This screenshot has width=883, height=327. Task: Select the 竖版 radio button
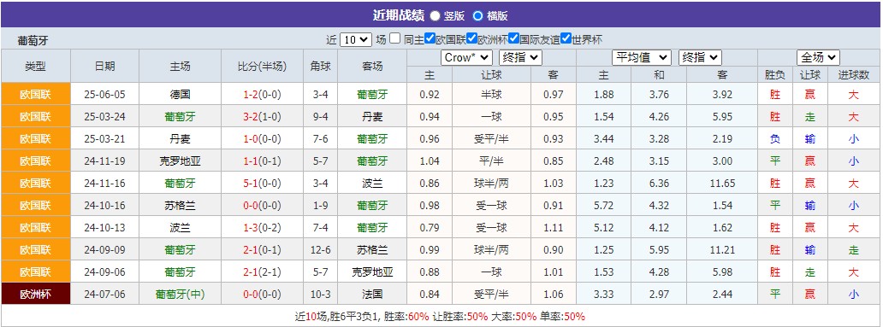(436, 15)
